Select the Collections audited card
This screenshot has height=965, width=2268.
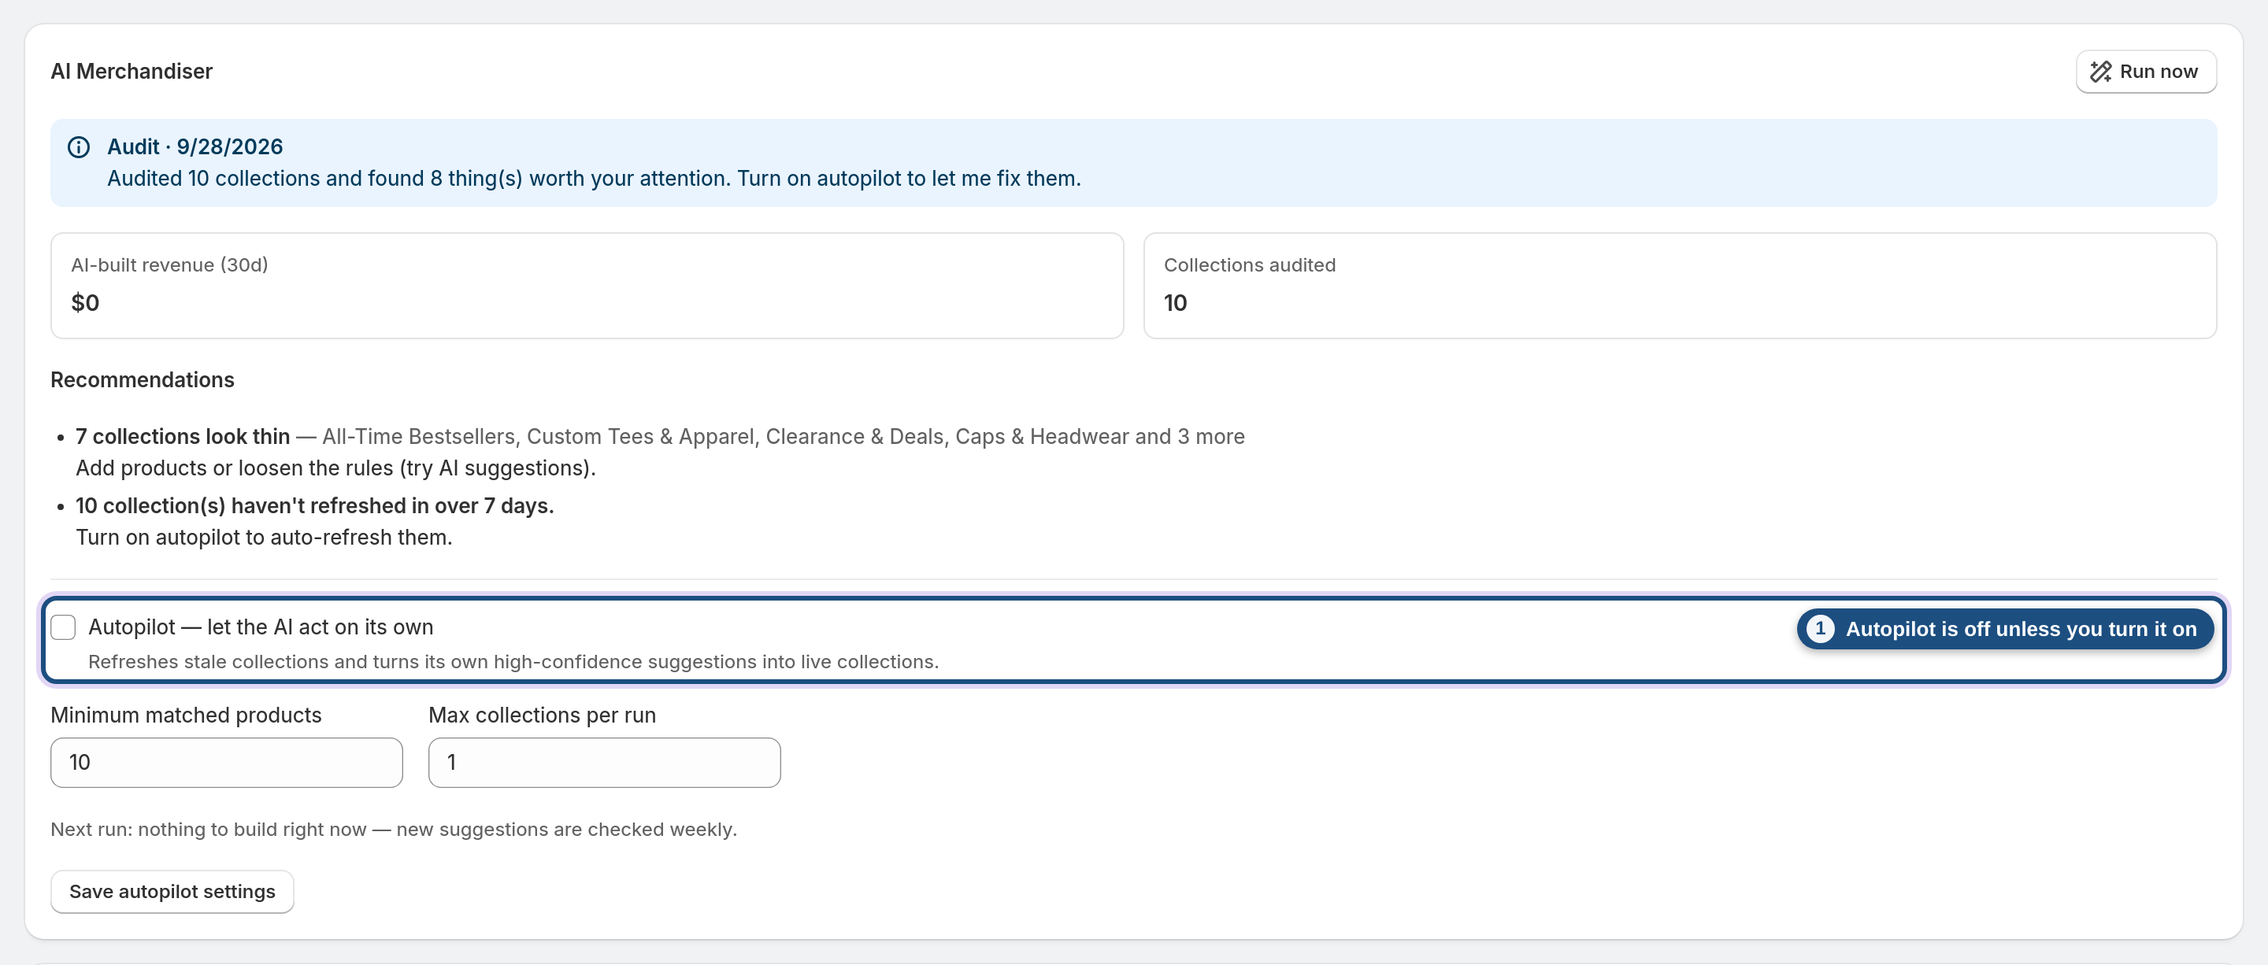[x=1680, y=285]
